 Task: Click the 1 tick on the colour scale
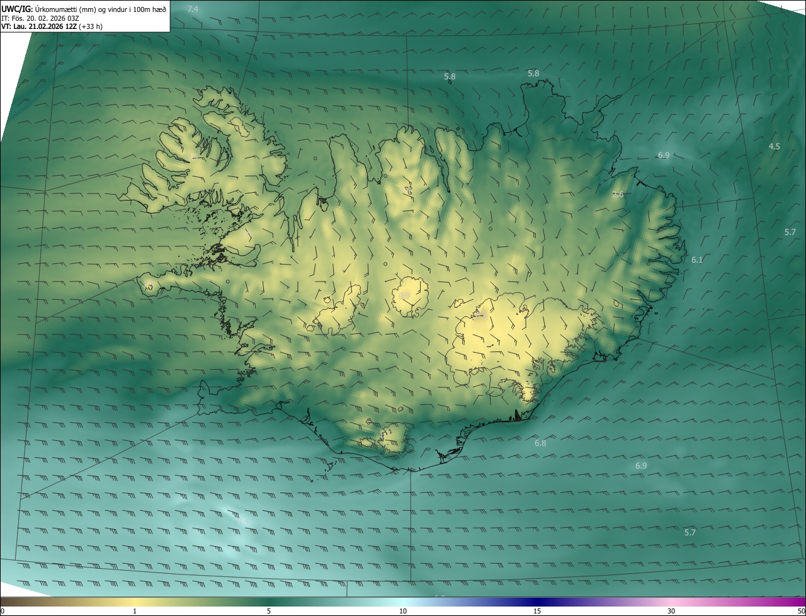[135, 611]
